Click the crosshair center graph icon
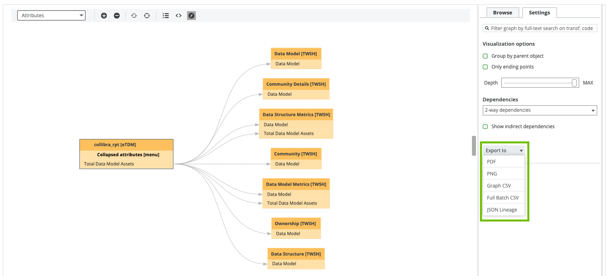 [147, 16]
